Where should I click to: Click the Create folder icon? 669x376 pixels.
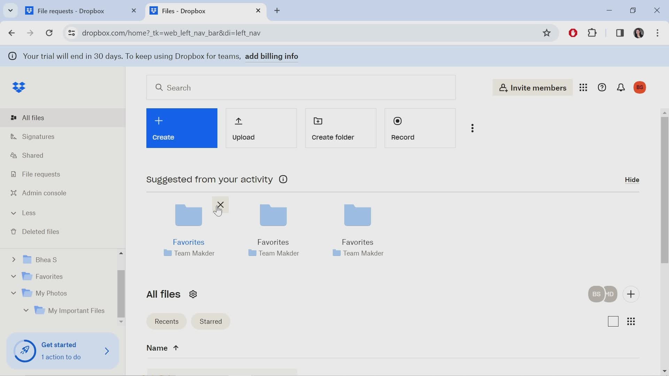318,121
